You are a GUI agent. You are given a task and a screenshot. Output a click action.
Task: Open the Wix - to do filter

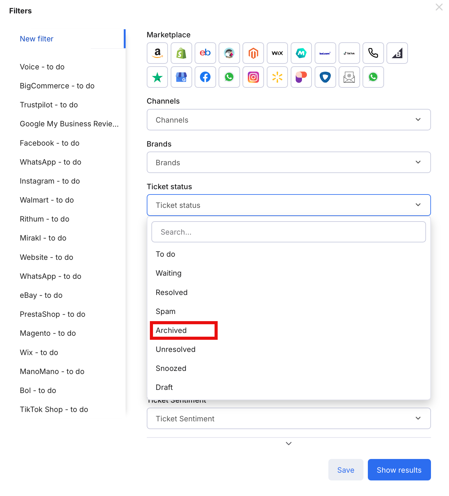pyautogui.click(x=39, y=353)
